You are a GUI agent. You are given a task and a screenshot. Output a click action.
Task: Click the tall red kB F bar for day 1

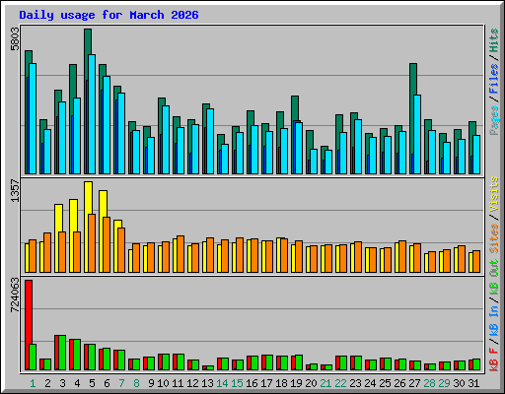coord(29,325)
